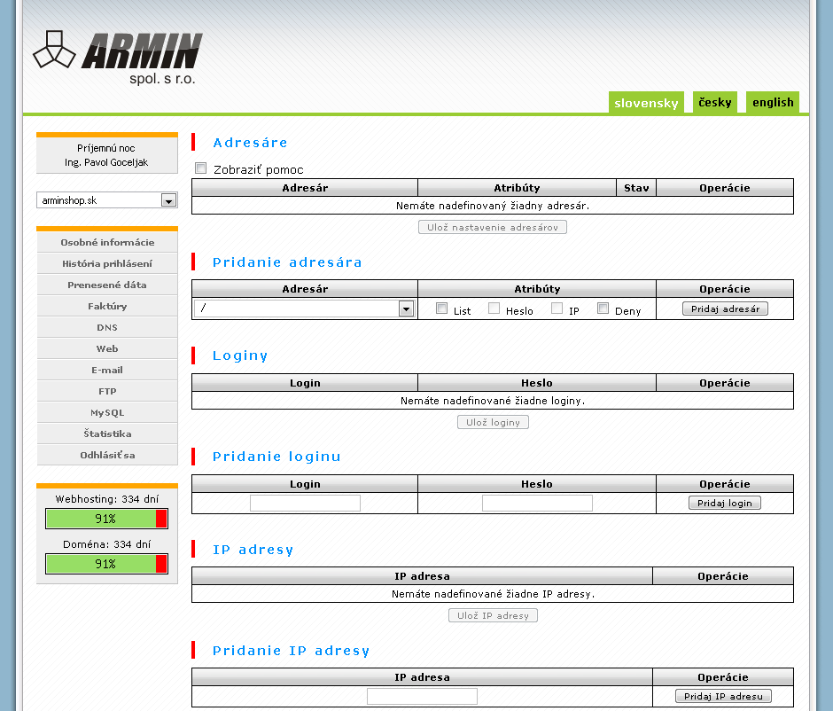Open Osobné informácie menu item
Image resolution: width=833 pixels, height=711 pixels.
[x=107, y=242]
